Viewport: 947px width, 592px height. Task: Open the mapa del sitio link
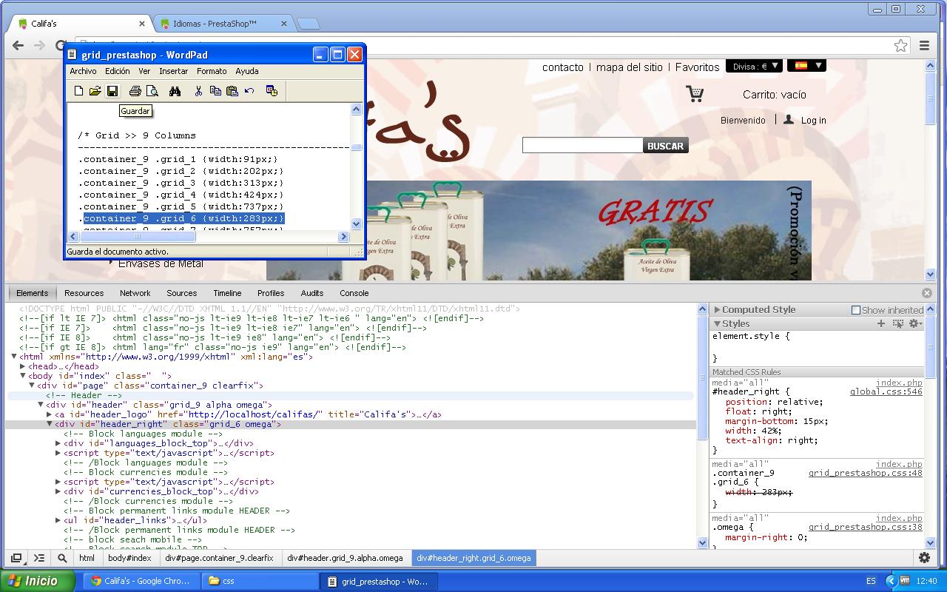coord(630,67)
